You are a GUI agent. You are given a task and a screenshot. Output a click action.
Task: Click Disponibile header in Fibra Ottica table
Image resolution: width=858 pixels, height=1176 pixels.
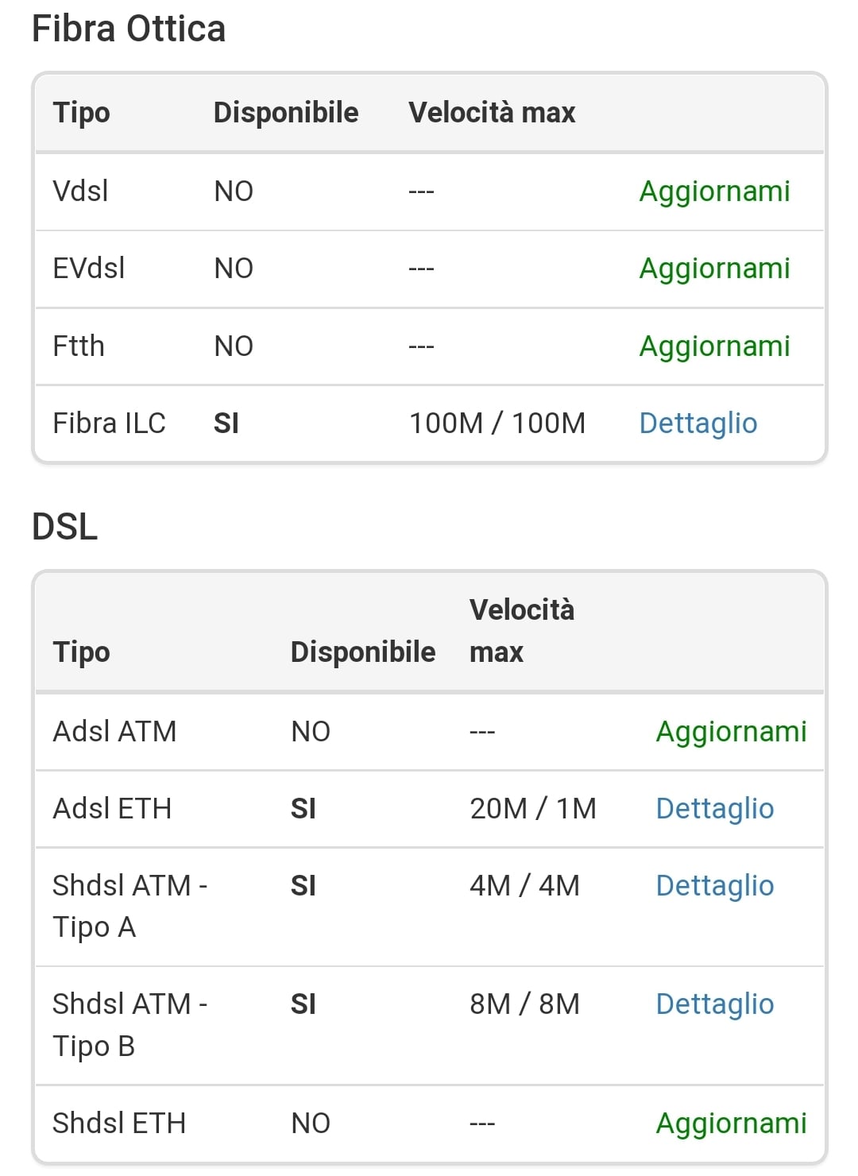[x=286, y=113]
